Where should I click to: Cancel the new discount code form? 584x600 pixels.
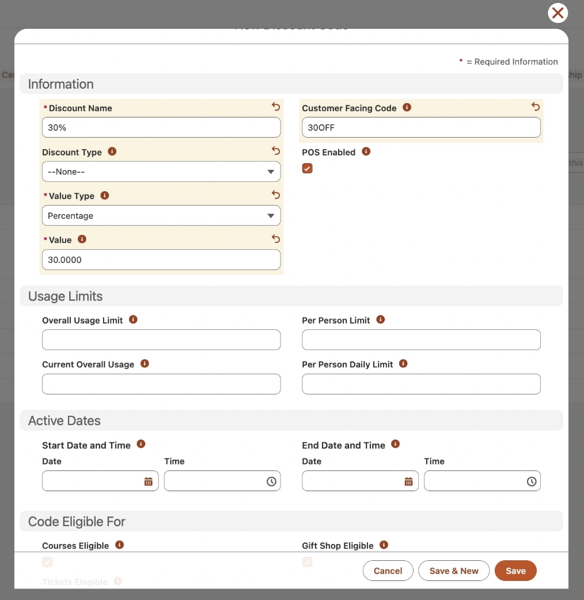388,571
